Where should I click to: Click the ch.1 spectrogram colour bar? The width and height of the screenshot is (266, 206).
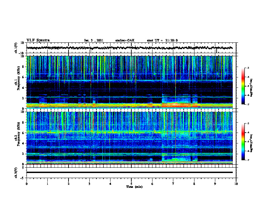click(x=243, y=86)
